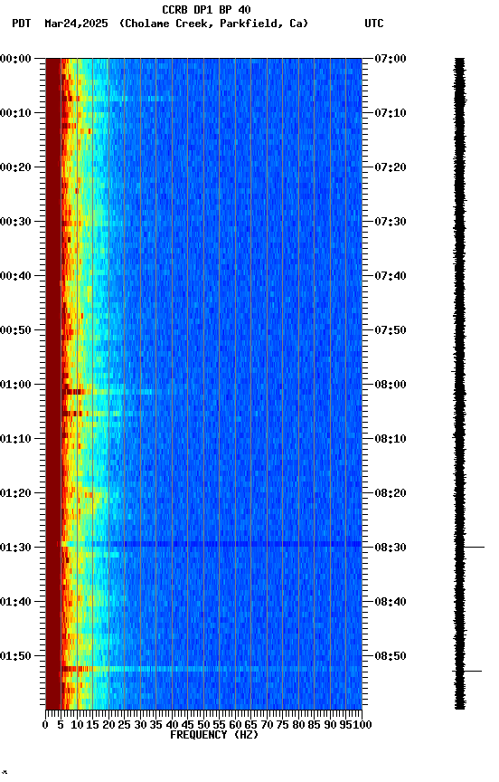Click the frequency axis label '10'
The height and width of the screenshot is (782, 499).
[77, 725]
